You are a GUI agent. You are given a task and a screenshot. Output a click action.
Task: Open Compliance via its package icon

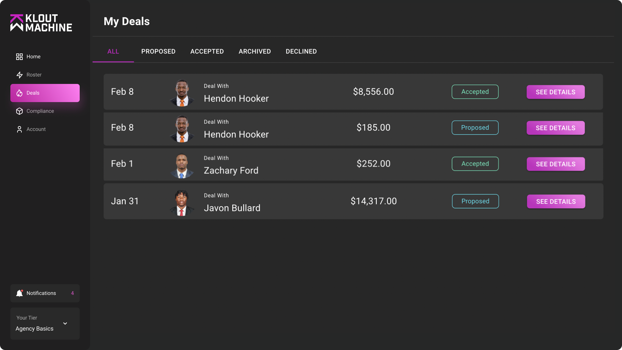19,111
